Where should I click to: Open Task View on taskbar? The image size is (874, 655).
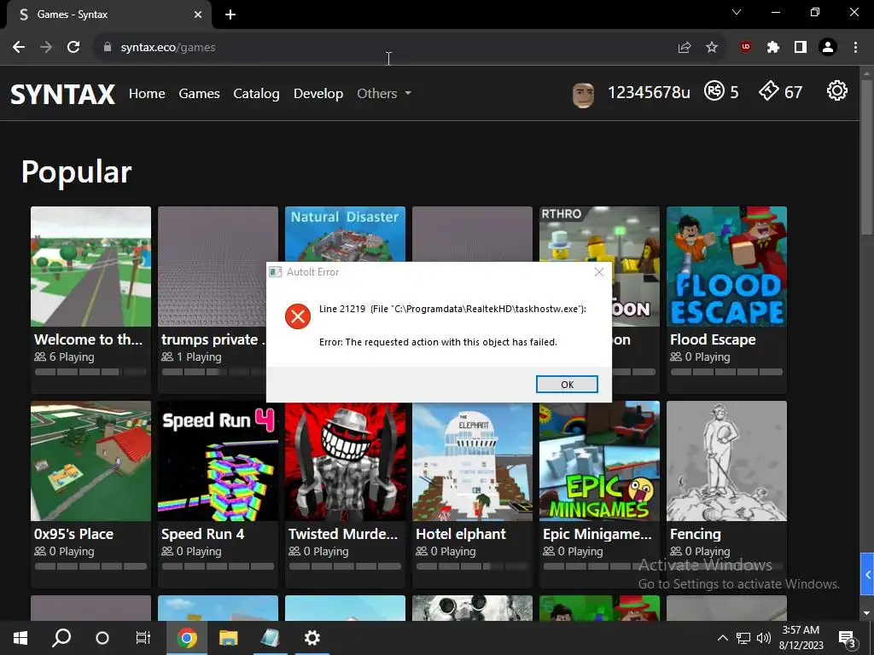pos(143,638)
